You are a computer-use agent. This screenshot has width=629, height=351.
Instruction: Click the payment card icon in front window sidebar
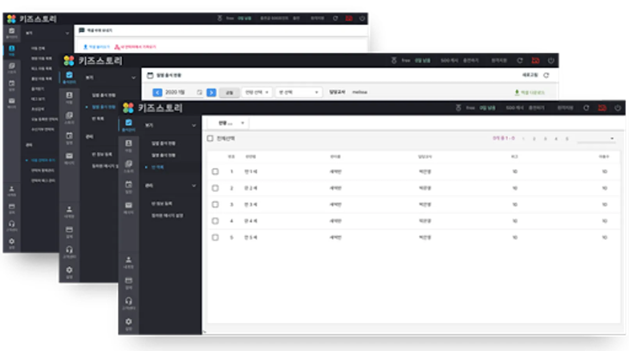click(x=128, y=280)
